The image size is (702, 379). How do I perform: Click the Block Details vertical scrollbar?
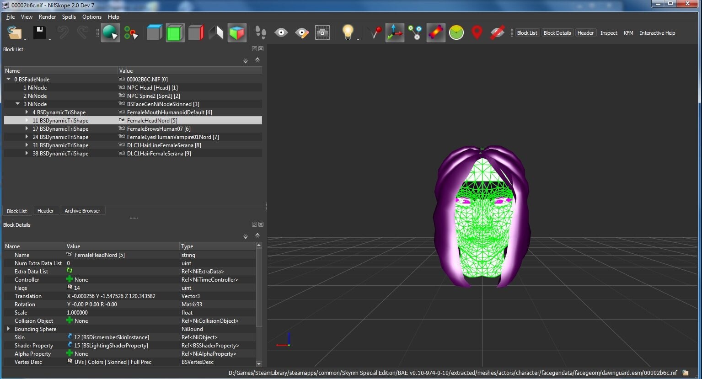coord(259,304)
